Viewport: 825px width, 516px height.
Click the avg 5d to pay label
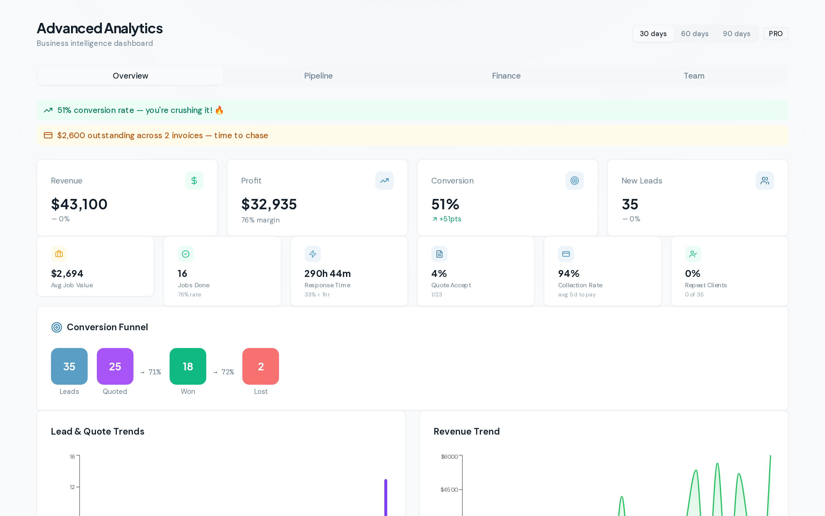[577, 294]
